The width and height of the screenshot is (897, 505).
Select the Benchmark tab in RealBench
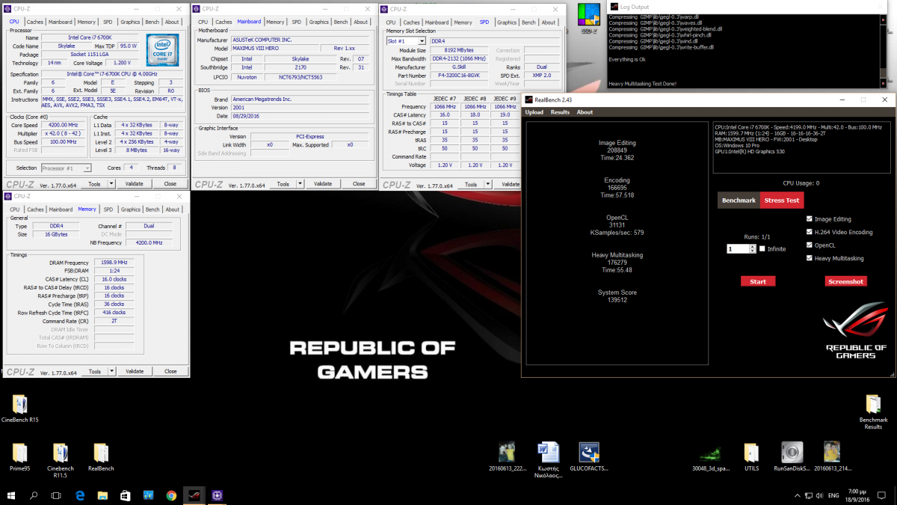[x=739, y=201]
